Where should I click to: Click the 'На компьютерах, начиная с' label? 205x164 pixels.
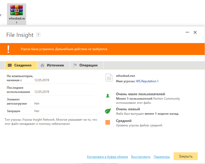[x=20, y=78]
